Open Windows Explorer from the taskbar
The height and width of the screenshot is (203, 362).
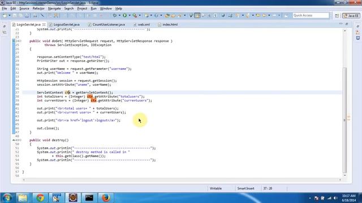[x=23, y=198]
